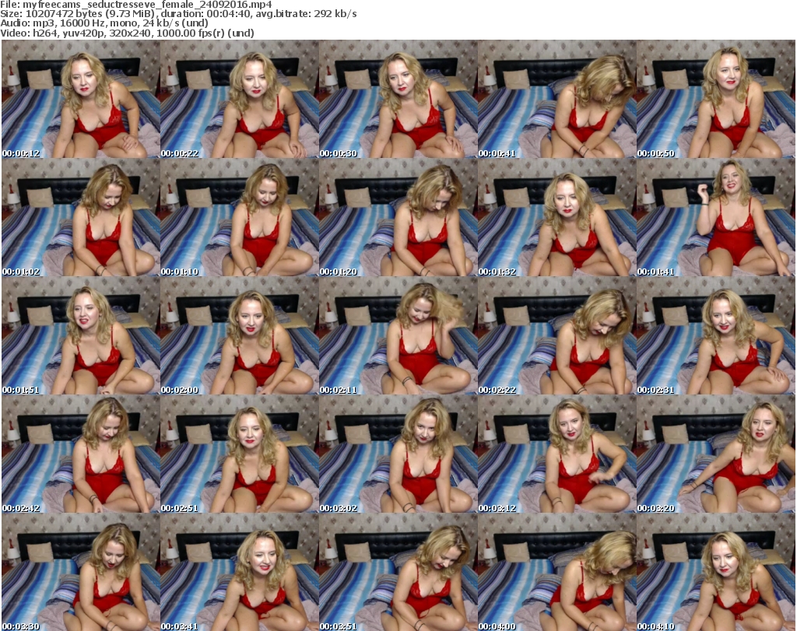Image resolution: width=797 pixels, height=631 pixels.
Task: Click the frame timestamped 00:03:20
Action: click(716, 454)
